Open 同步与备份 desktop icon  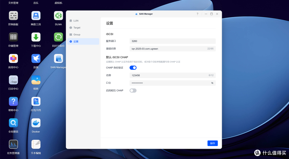(x=58, y=37)
